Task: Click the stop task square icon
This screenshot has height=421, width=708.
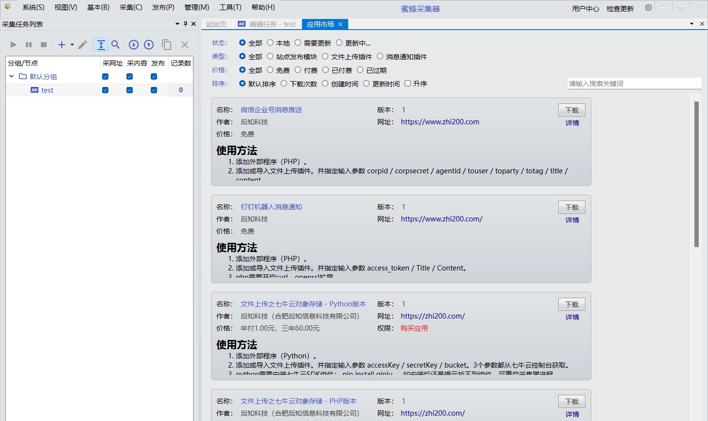Action: [x=44, y=45]
